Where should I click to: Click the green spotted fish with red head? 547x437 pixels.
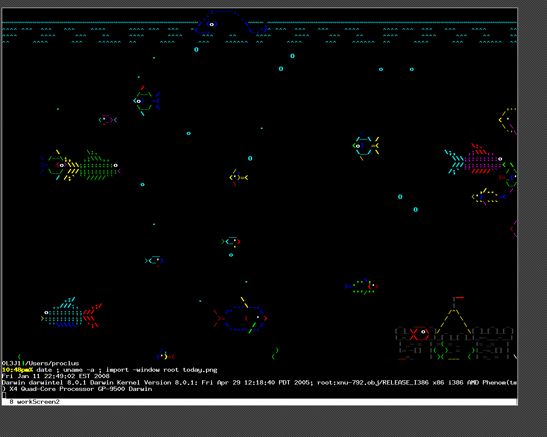click(x=362, y=286)
